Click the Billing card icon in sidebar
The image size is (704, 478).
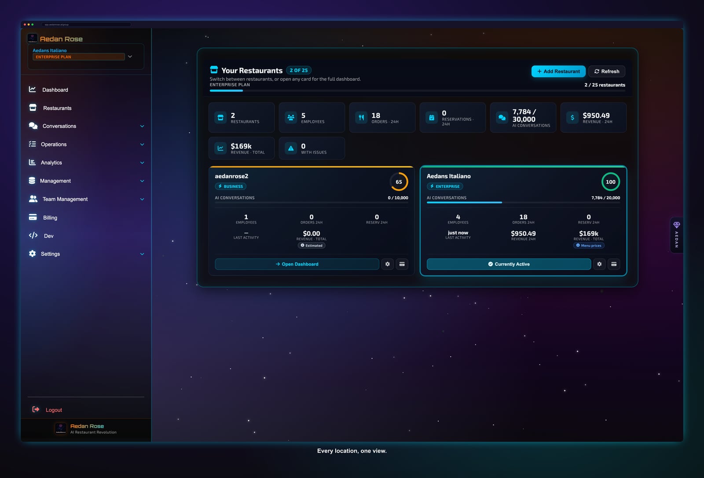33,217
